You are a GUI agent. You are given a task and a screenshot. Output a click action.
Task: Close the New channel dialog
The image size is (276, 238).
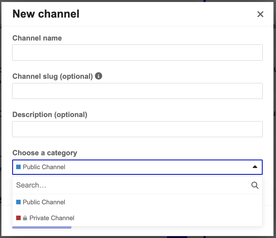point(260,14)
